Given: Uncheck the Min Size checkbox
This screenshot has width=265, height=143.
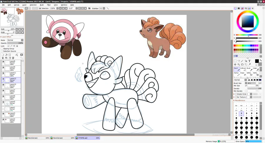Looking at the screenshot, I should 246,86.
